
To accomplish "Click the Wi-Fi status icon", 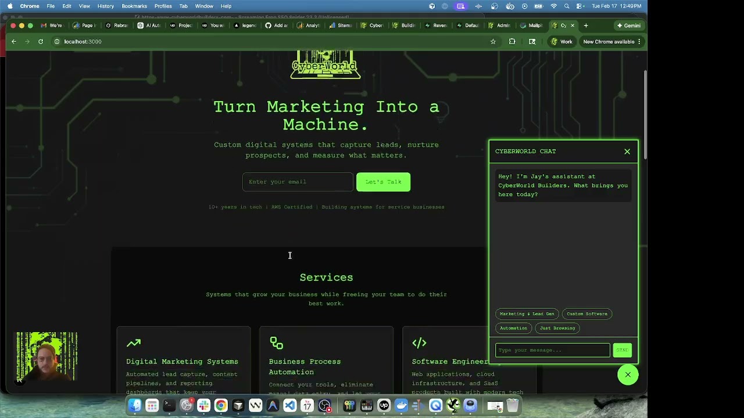I will (553, 6).
